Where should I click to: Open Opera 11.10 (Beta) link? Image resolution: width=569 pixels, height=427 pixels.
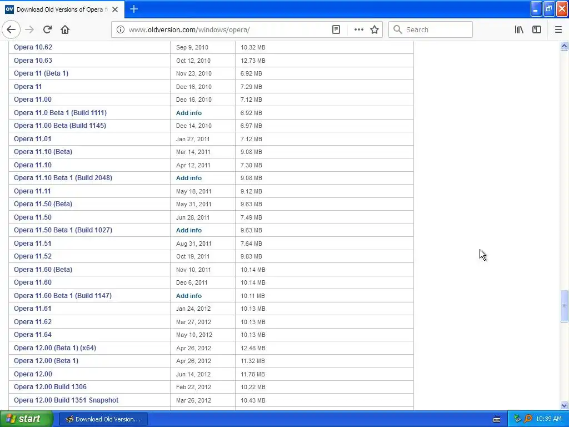coord(43,152)
